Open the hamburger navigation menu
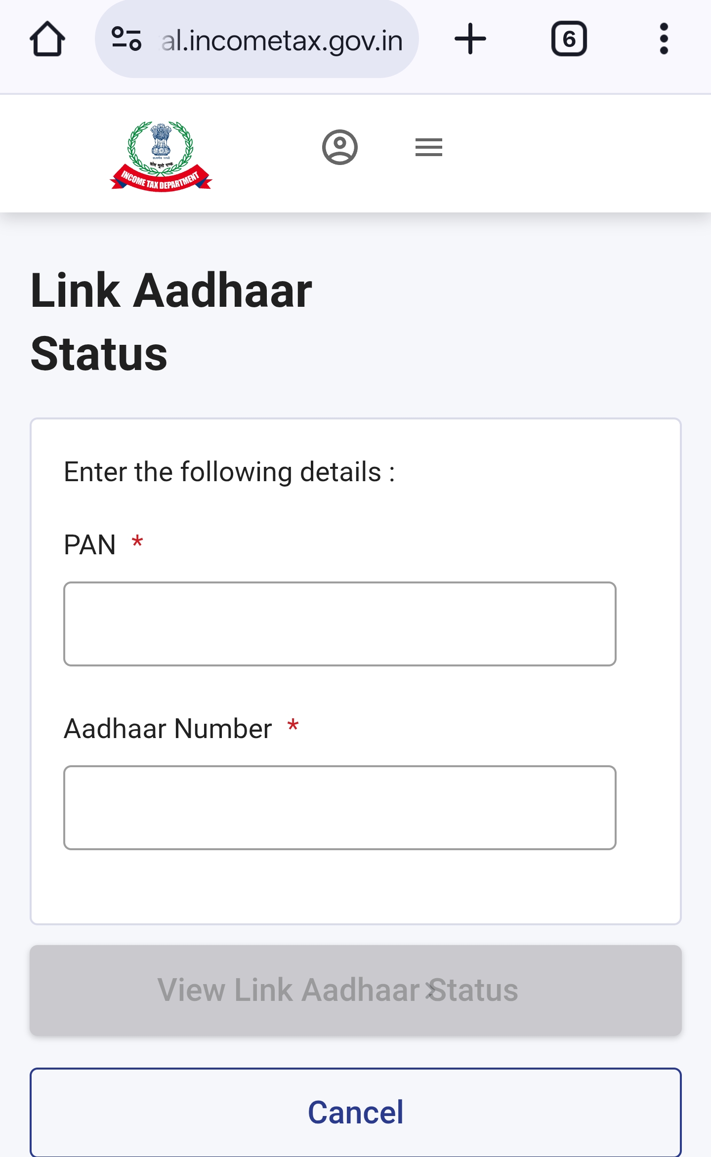 point(428,147)
